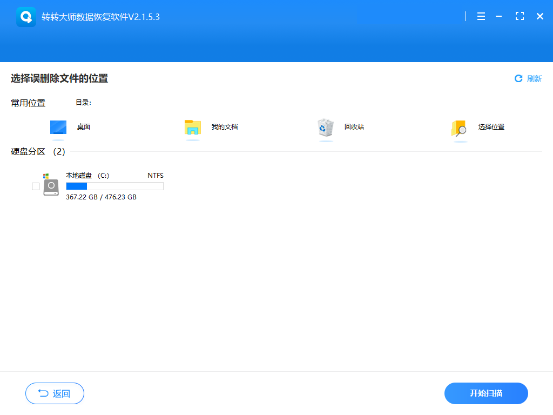Click the 开始扫描 start scan button
553x415 pixels.
[486, 393]
